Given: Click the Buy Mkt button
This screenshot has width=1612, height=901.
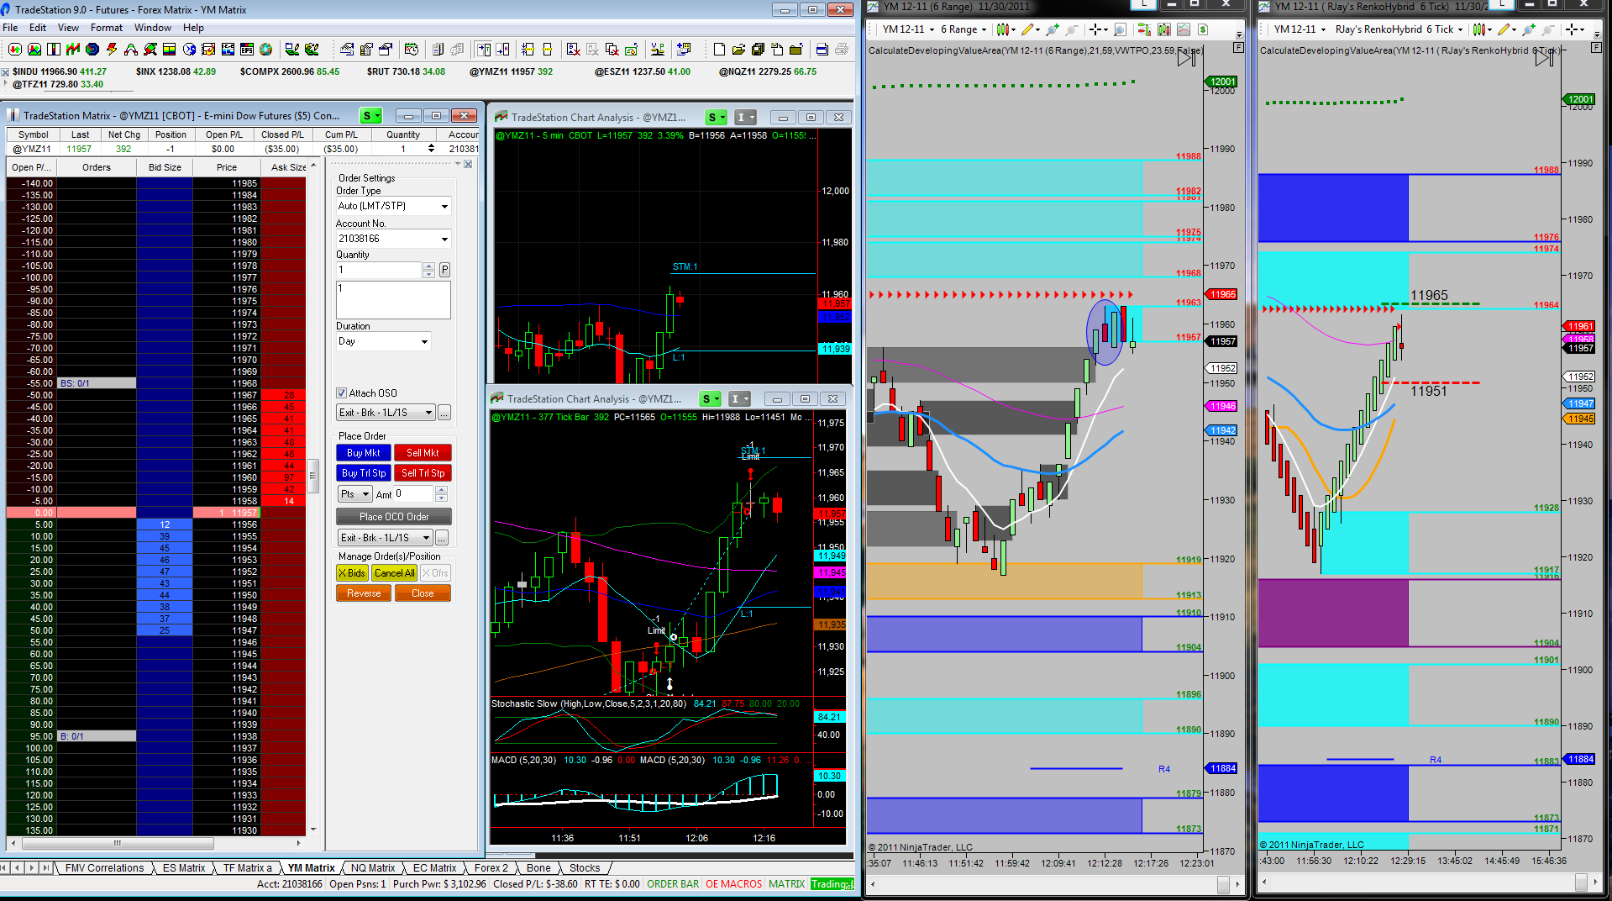Looking at the screenshot, I should click(364, 453).
